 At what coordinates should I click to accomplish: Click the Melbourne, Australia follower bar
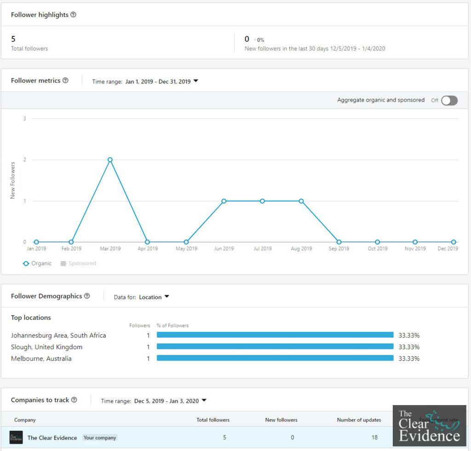pos(275,358)
